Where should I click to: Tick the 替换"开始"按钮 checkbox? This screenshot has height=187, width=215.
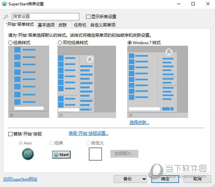pyautogui.click(x=10, y=134)
